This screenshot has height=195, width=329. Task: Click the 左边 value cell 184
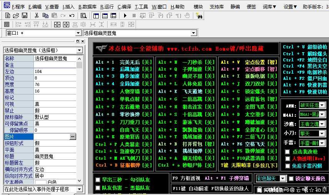[55, 71]
